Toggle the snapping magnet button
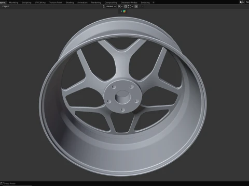Screen dimensions: 249x186 click(126, 6)
